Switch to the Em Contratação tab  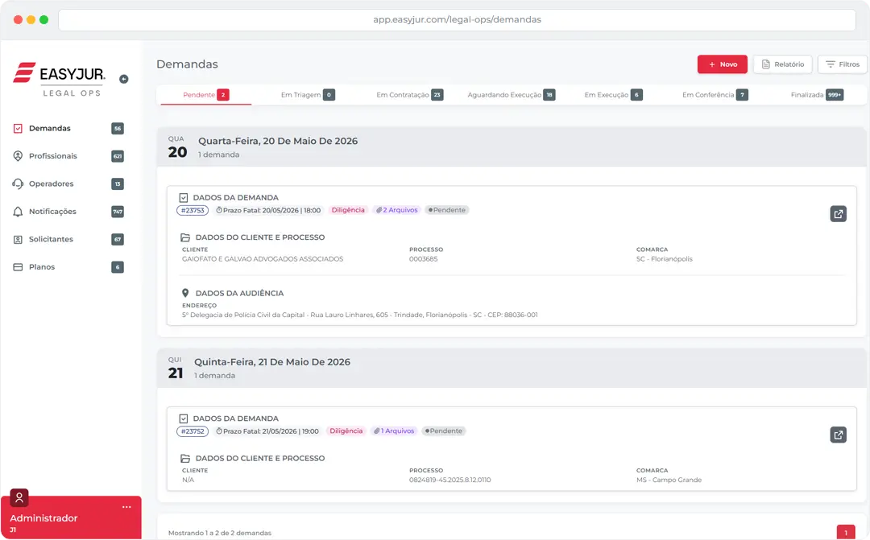click(x=409, y=95)
